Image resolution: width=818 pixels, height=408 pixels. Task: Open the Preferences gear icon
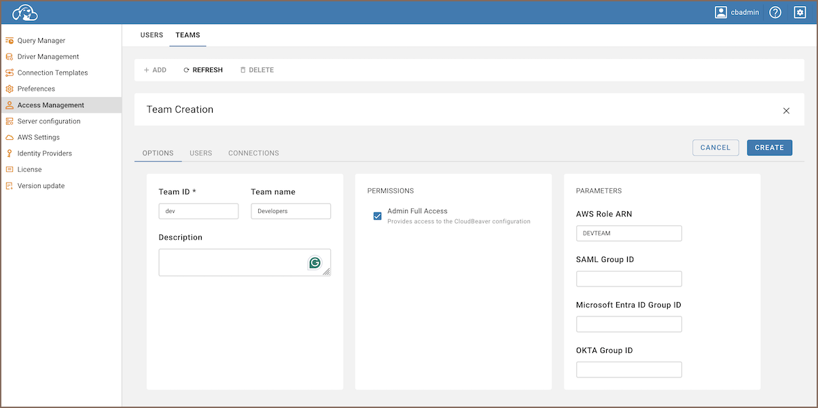point(10,89)
